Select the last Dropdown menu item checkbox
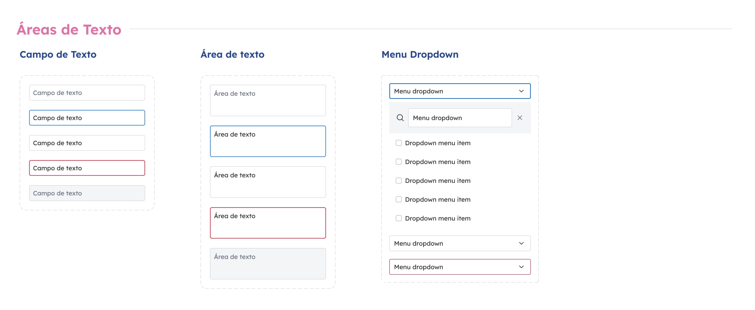 399,218
